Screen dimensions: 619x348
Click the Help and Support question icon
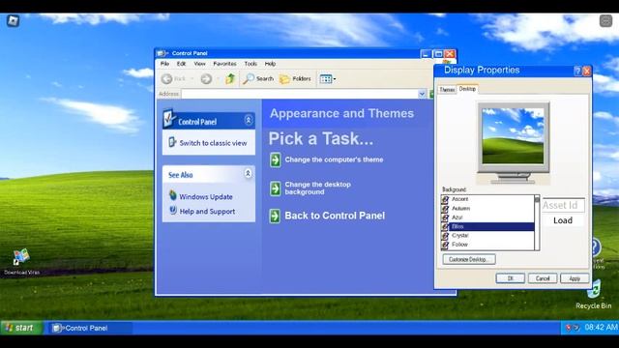click(173, 211)
